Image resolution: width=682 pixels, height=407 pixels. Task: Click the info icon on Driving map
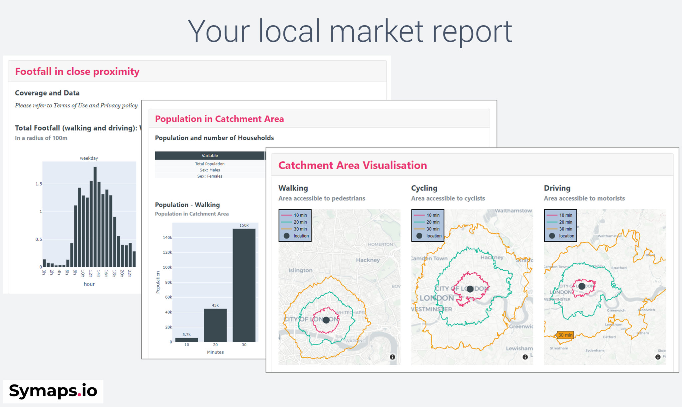[658, 357]
